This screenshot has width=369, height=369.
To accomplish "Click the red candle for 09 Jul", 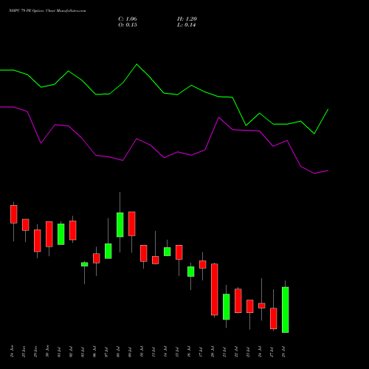I will click(x=132, y=224).
